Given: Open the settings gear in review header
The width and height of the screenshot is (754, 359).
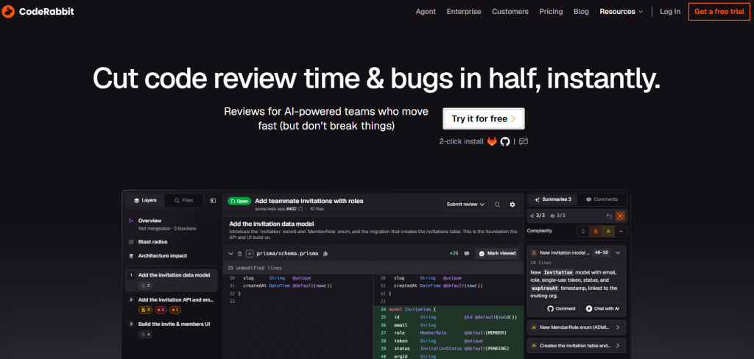Looking at the screenshot, I should 512,205.
